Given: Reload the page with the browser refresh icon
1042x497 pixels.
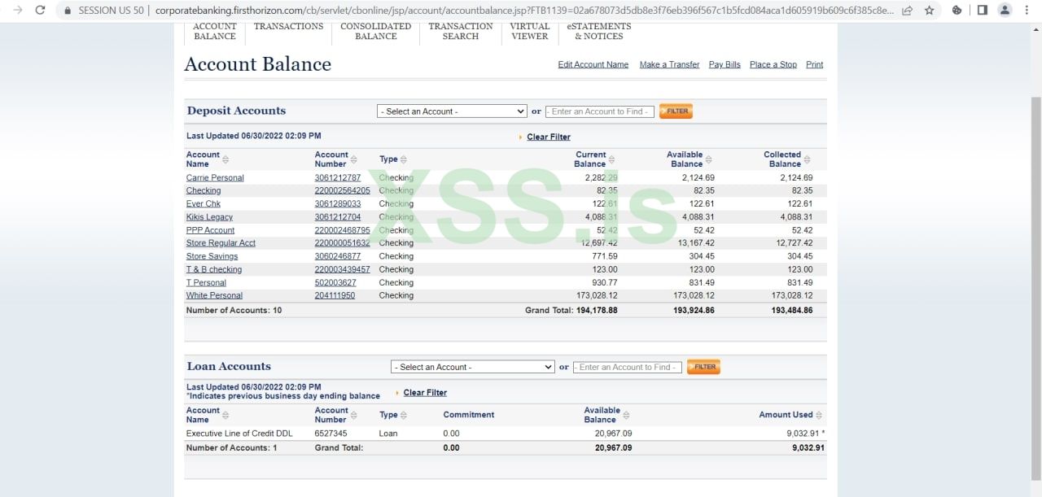Looking at the screenshot, I should [40, 11].
